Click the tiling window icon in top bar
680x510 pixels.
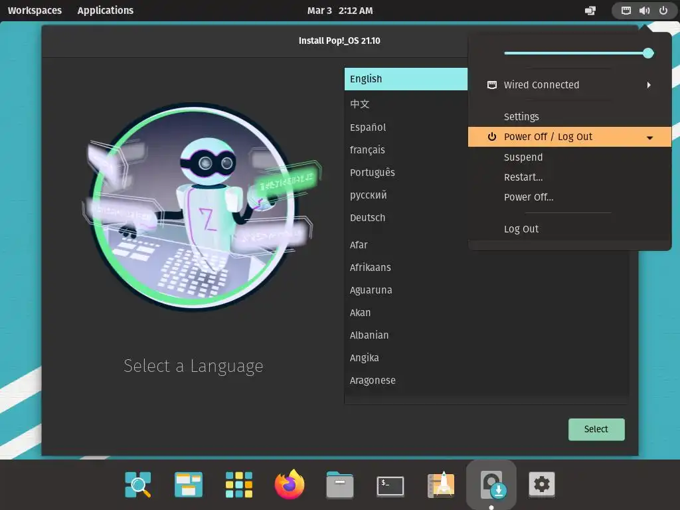click(x=590, y=11)
